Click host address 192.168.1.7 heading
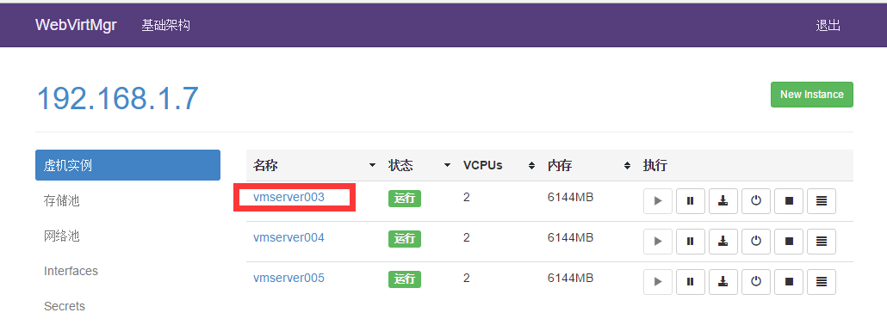This screenshot has height=325, width=887. point(118,98)
